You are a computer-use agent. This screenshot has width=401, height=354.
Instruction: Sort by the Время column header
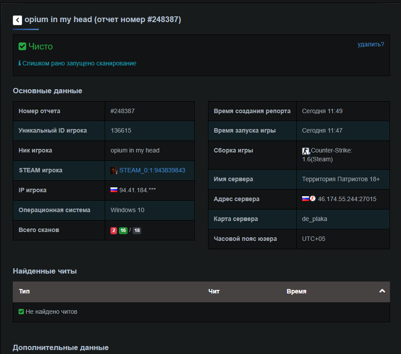click(296, 292)
